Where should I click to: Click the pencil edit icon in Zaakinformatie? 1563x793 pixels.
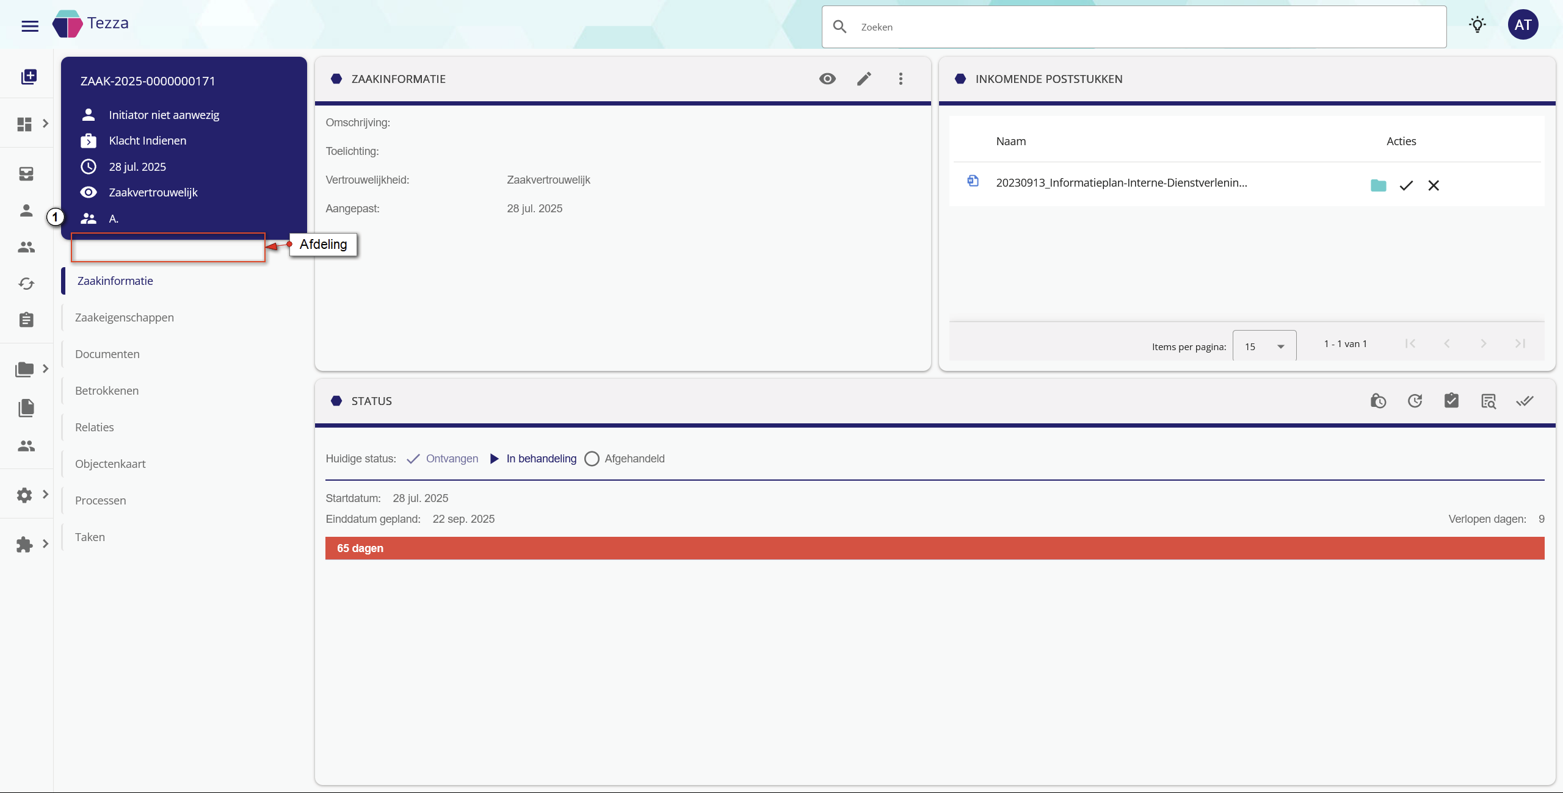[864, 79]
